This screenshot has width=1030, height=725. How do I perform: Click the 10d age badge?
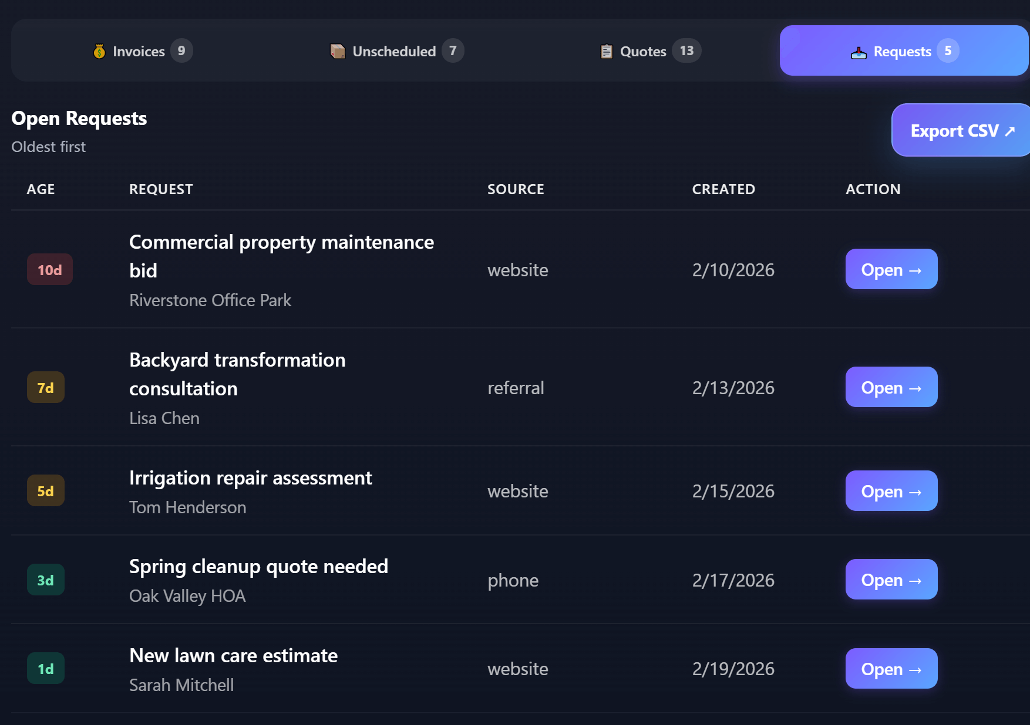coord(50,270)
